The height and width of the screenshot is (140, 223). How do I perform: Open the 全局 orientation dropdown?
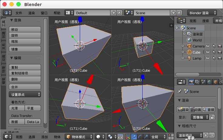(x=158, y=137)
